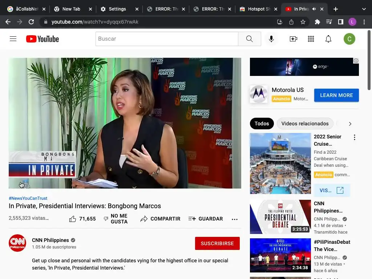Go to YouTube home via logo
This screenshot has width=372, height=279.
pos(43,39)
